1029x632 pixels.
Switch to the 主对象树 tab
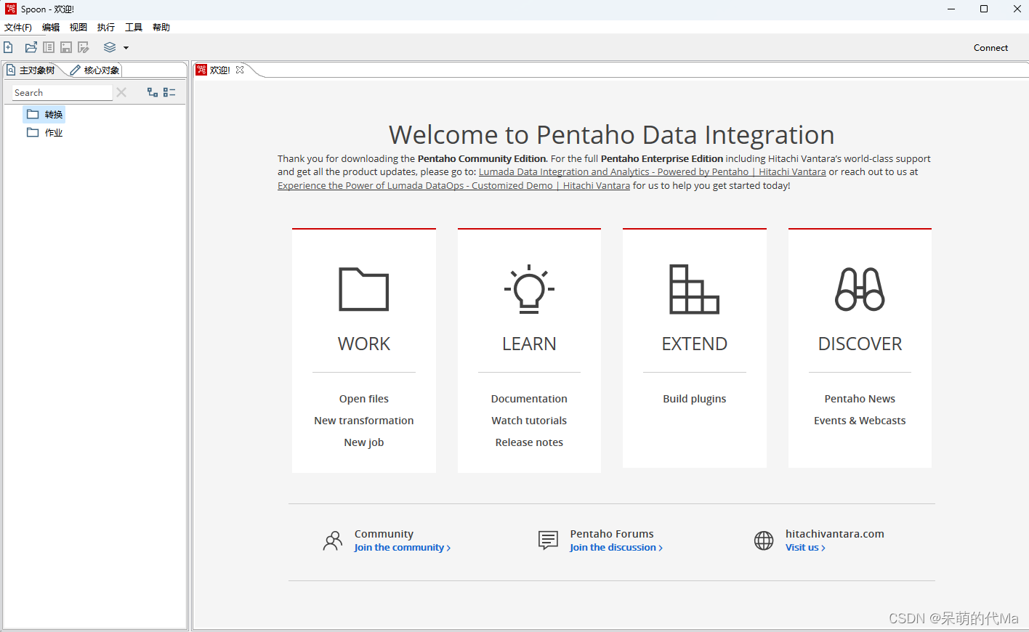coord(31,70)
